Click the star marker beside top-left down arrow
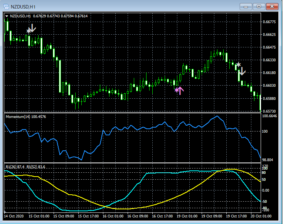The image size is (283, 224). 29,30
